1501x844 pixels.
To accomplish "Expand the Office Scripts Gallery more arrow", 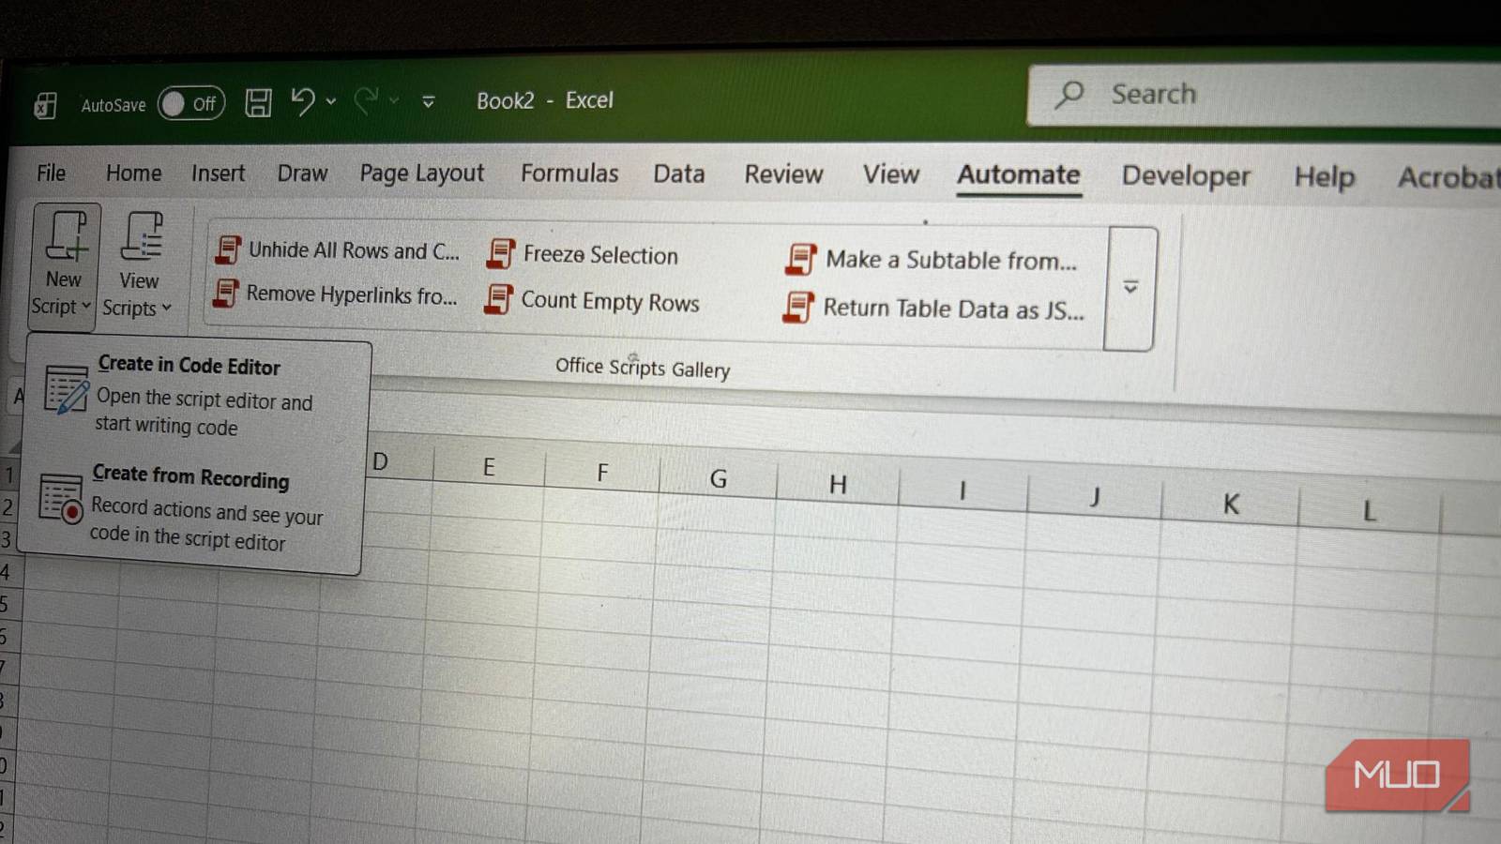I will 1130,288.
